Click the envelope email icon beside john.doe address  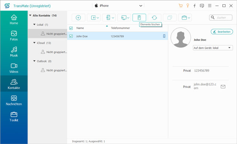(x=223, y=87)
